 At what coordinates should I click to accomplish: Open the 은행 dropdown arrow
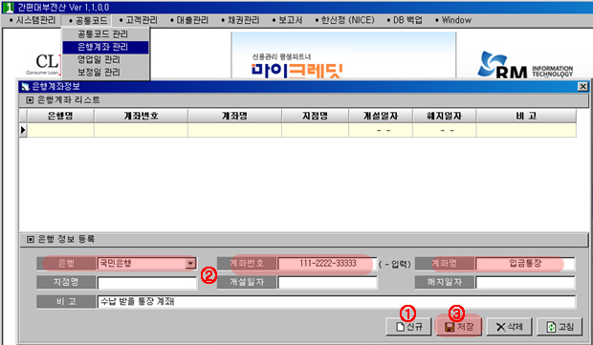(190, 264)
